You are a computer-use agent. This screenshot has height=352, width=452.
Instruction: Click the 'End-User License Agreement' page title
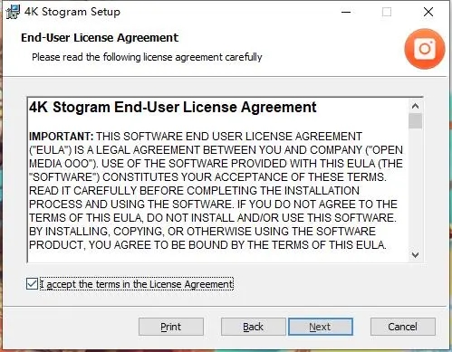point(100,38)
